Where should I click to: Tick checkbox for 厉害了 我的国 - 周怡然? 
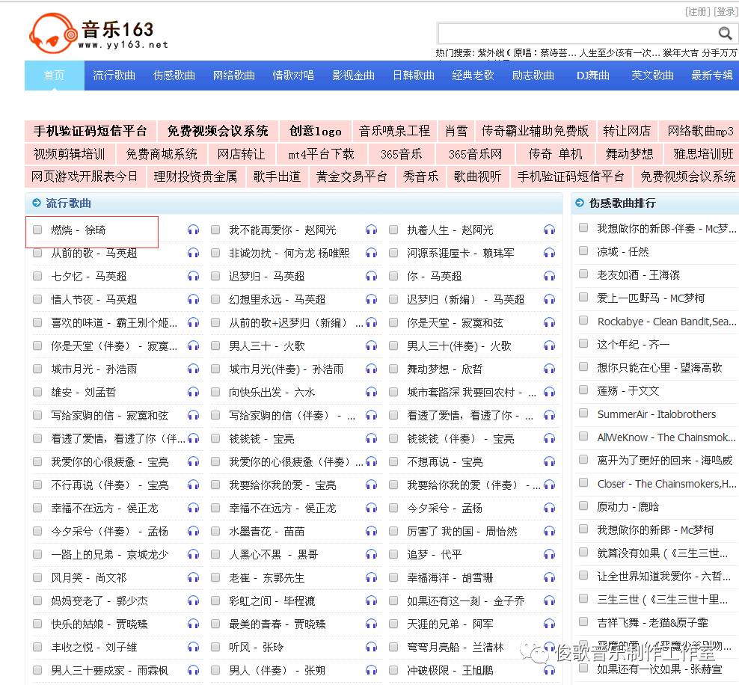(393, 531)
